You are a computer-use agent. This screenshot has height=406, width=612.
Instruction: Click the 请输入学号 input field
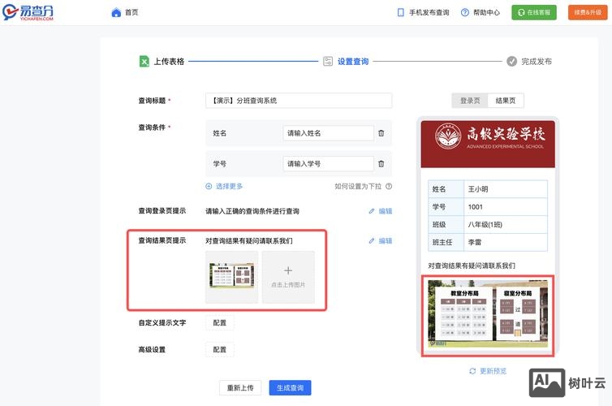[x=328, y=163]
